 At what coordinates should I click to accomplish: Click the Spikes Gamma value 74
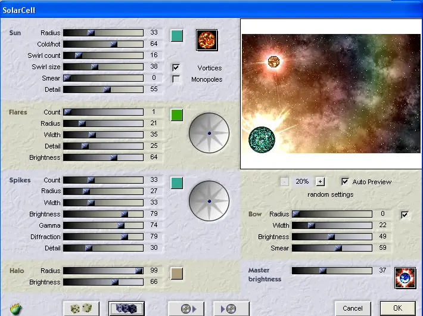coord(154,225)
